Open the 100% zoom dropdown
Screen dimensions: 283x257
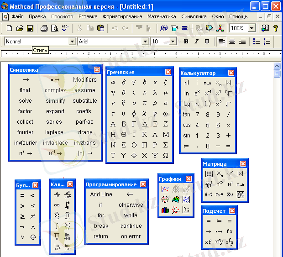pyautogui.click(x=252, y=28)
